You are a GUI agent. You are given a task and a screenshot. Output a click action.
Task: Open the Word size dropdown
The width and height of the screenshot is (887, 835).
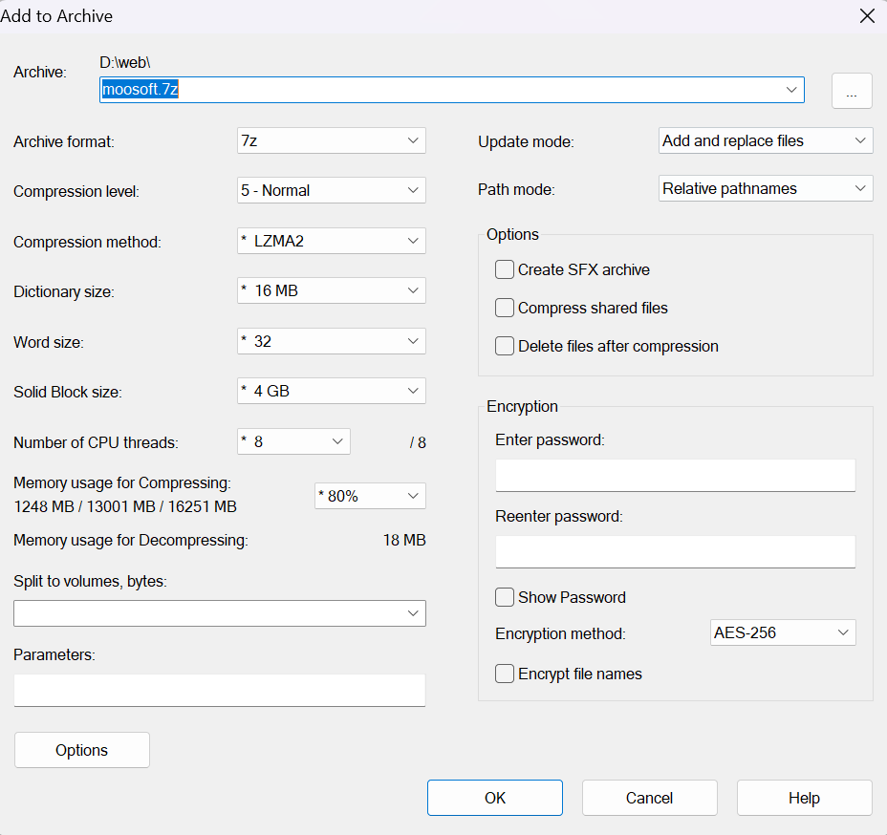pyautogui.click(x=331, y=341)
